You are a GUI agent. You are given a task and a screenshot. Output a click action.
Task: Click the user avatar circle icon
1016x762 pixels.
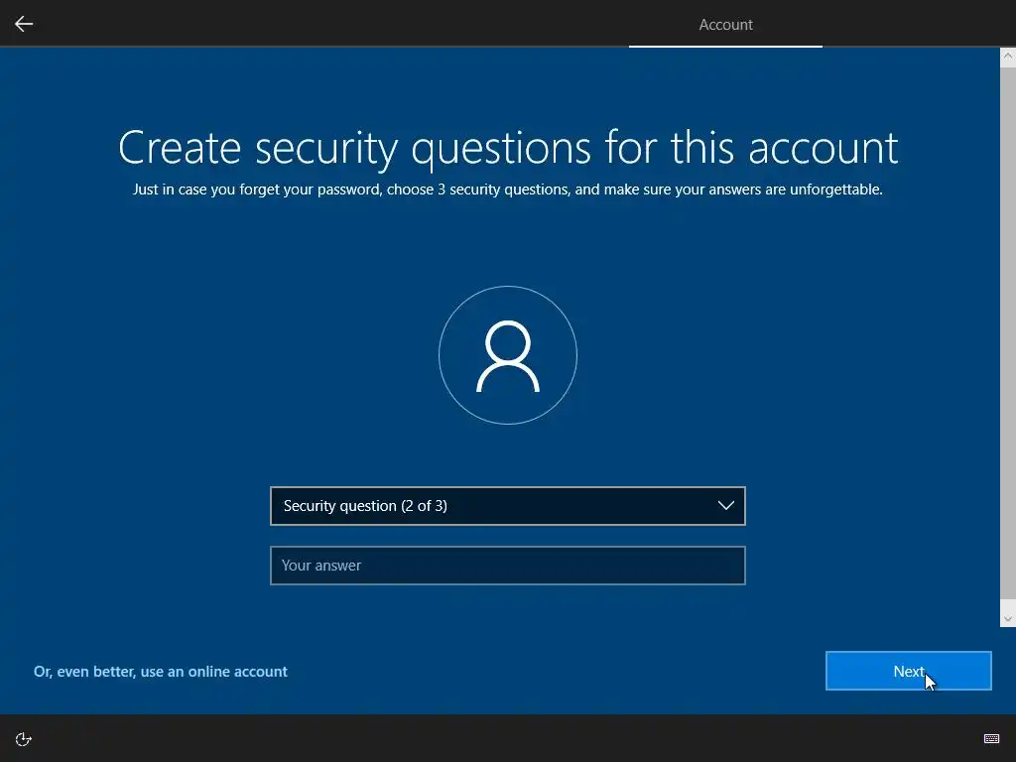pos(508,355)
